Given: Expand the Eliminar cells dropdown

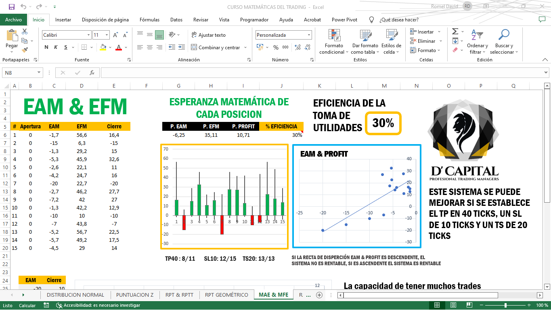Looking at the screenshot, I should click(x=441, y=41).
